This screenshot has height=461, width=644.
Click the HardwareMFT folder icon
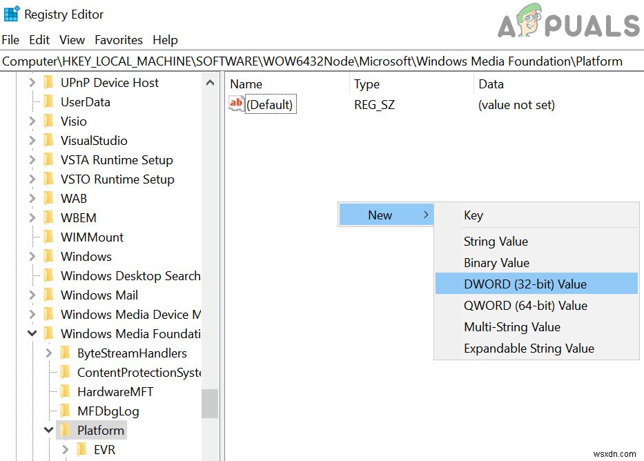(x=66, y=391)
